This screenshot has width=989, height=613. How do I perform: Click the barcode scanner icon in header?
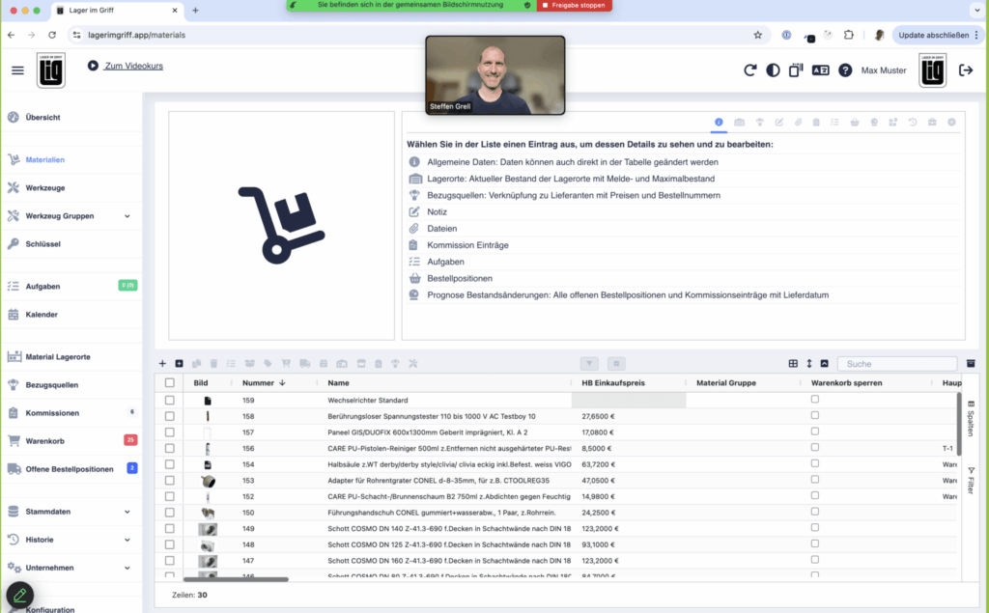click(796, 70)
